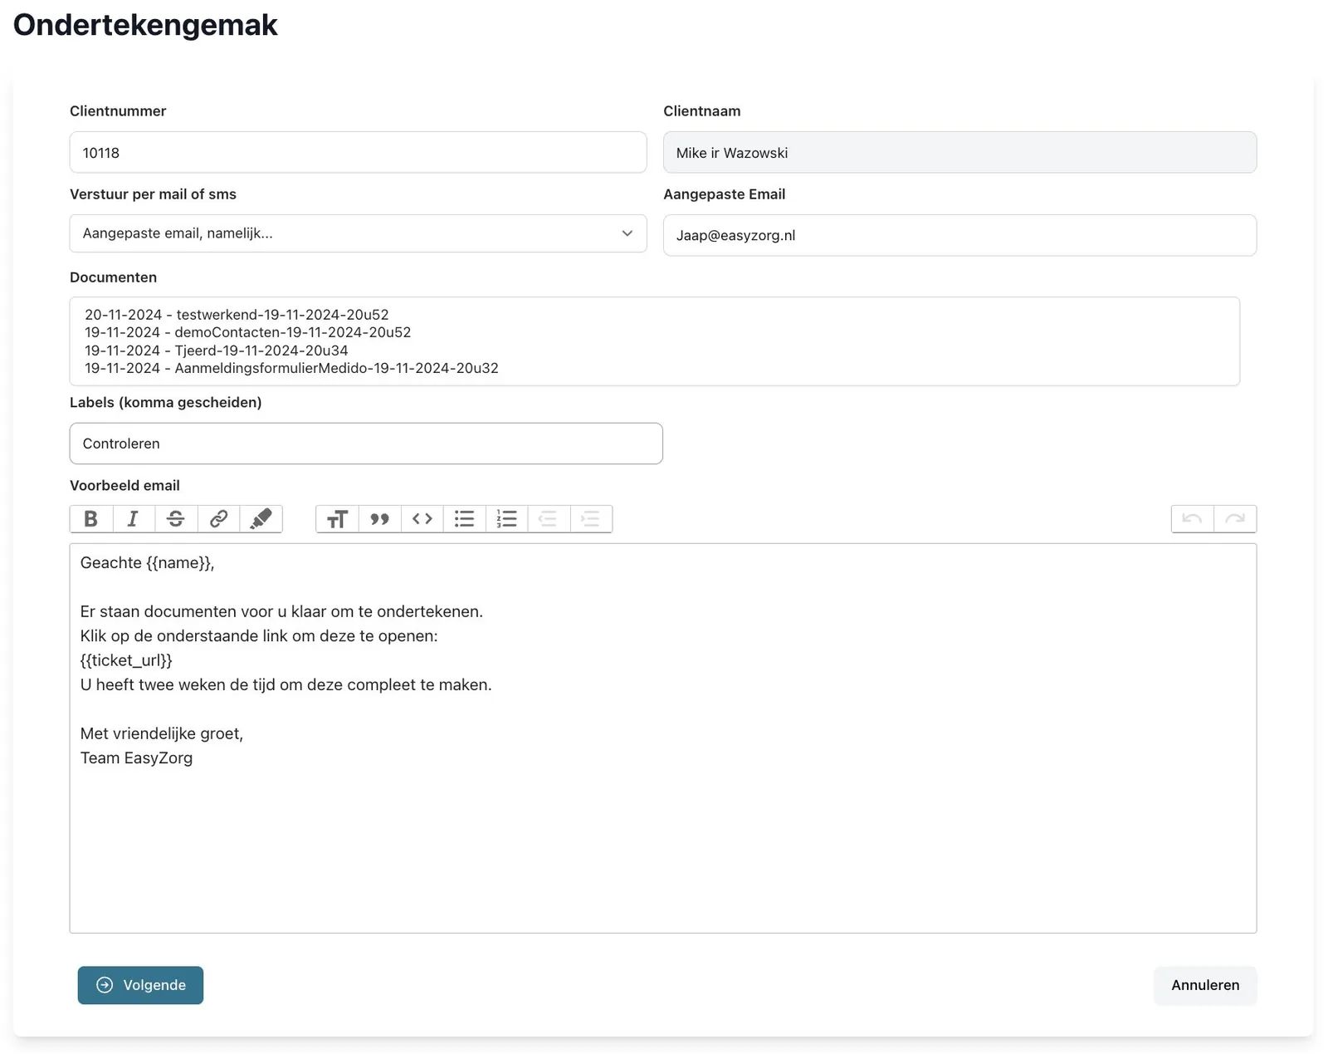This screenshot has height=1054, width=1328.
Task: Select document testwerkend-19-11-2024-20u52
Action: pyautogui.click(x=237, y=315)
